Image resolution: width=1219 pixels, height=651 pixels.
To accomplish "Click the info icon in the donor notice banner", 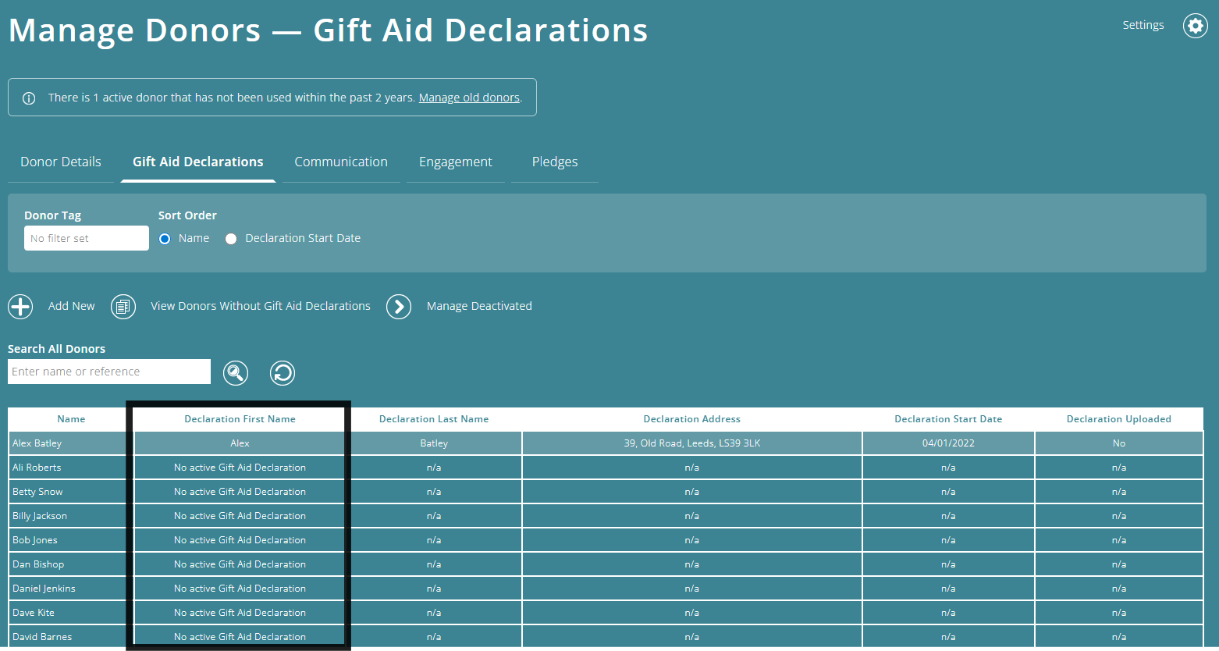I will tap(29, 97).
